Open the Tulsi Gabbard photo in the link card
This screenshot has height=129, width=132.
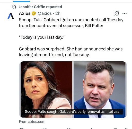pyautogui.click(x=46, y=90)
